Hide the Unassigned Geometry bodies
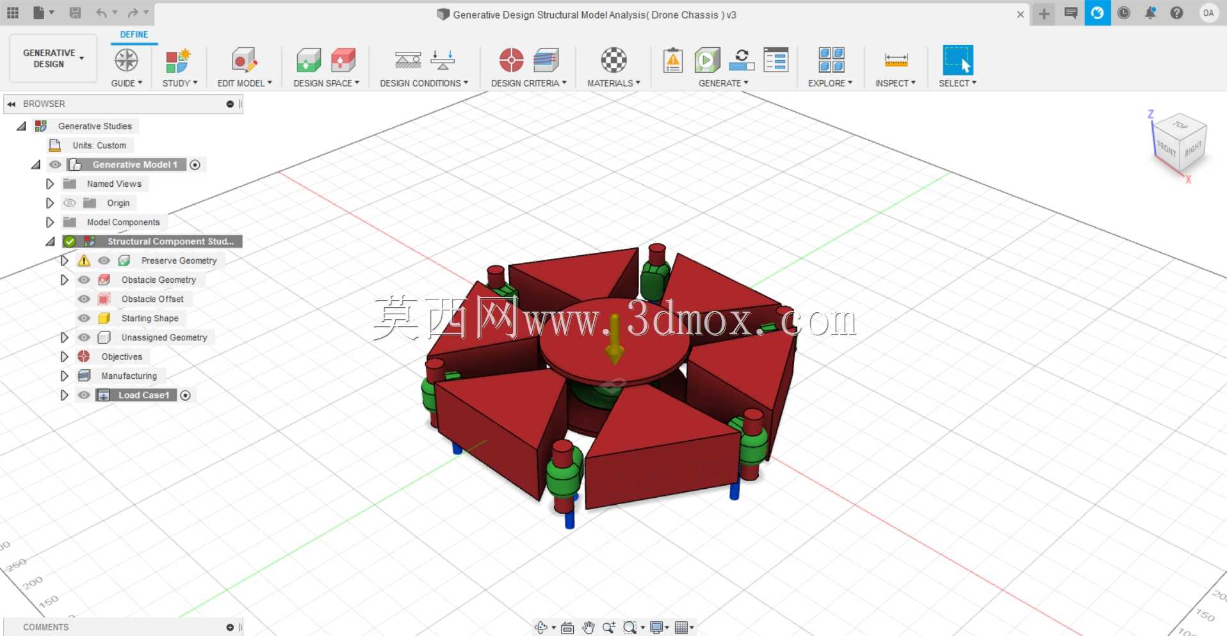The height and width of the screenshot is (636, 1227). 84,337
